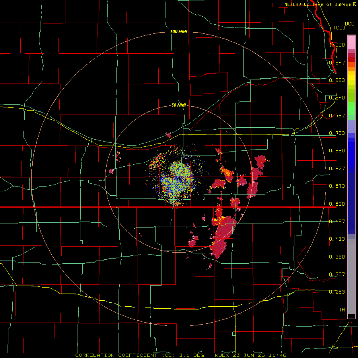The height and width of the screenshot is (358, 358).
Task: Click the [CC] label near the legend
Action: coord(339,27)
